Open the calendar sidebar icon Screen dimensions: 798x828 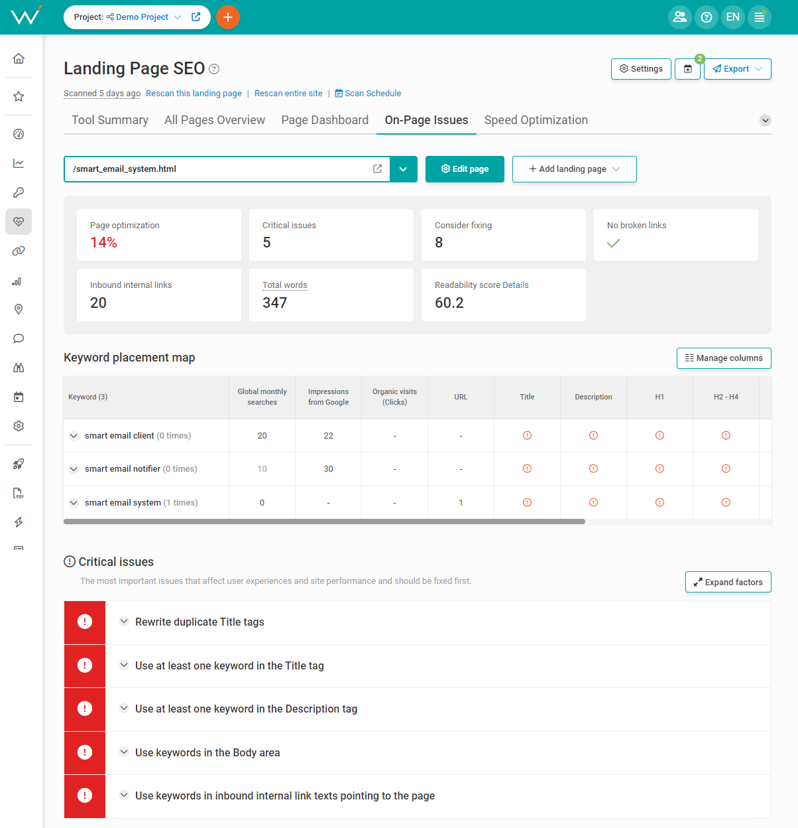(19, 397)
